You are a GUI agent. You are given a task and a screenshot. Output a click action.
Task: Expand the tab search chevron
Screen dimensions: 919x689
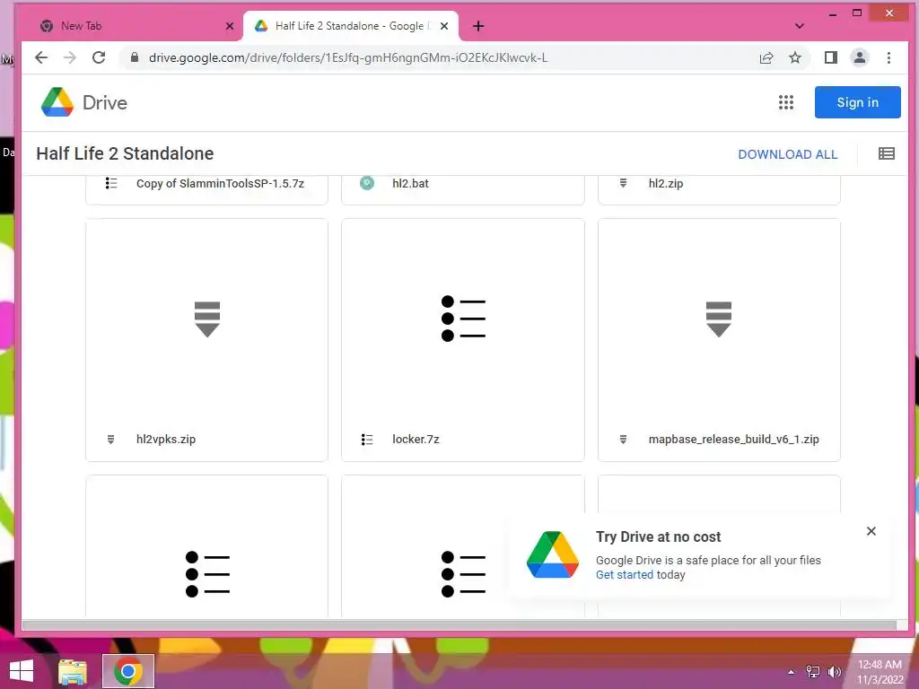[800, 26]
